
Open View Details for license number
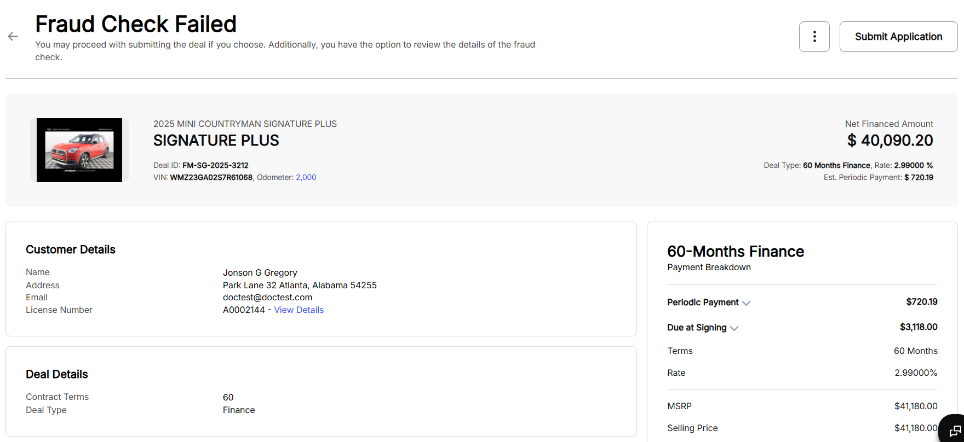[299, 310]
